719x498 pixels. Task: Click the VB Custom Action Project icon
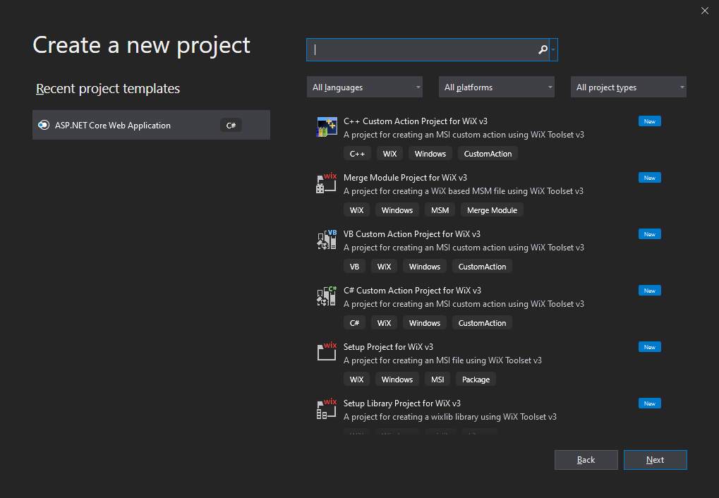pos(326,240)
